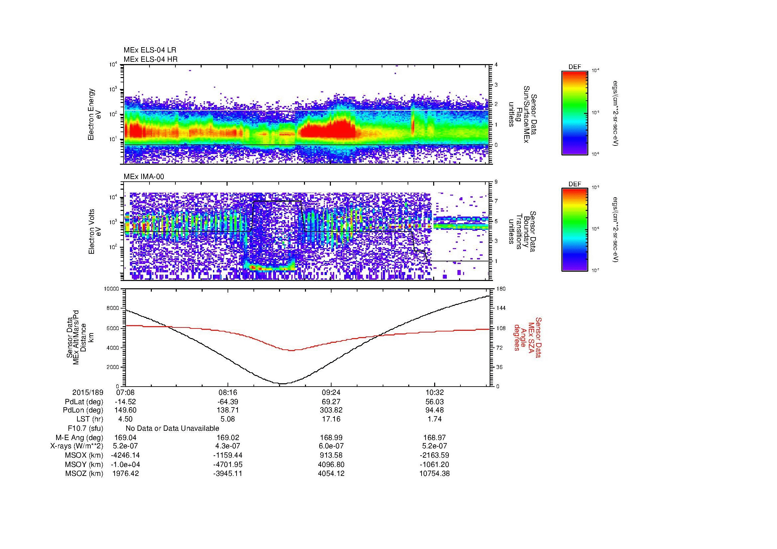Viewport: 777px width, 549px height.
Task: Click the '2015/189' date label
Action: [x=88, y=393]
